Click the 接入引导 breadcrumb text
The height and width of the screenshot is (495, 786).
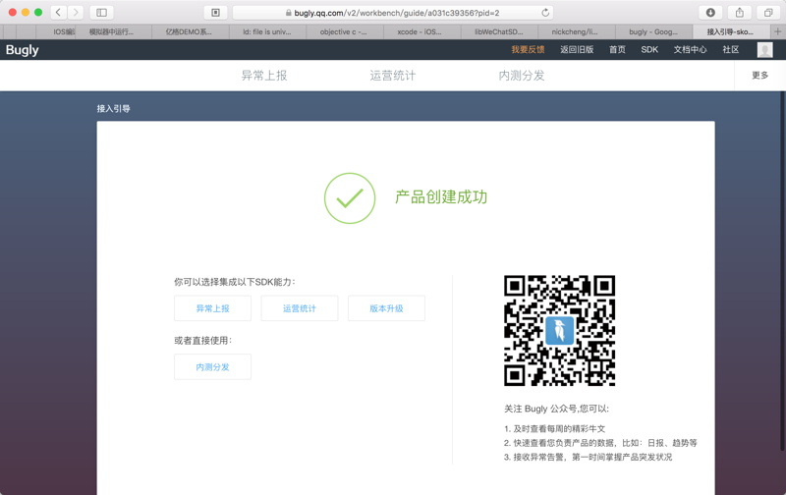(113, 109)
